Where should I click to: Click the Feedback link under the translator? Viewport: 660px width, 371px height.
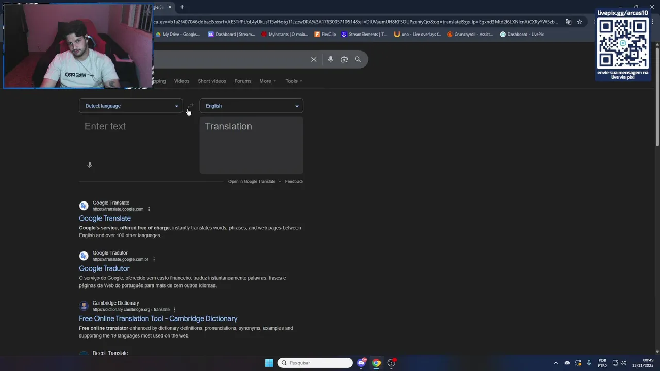pos(294,182)
